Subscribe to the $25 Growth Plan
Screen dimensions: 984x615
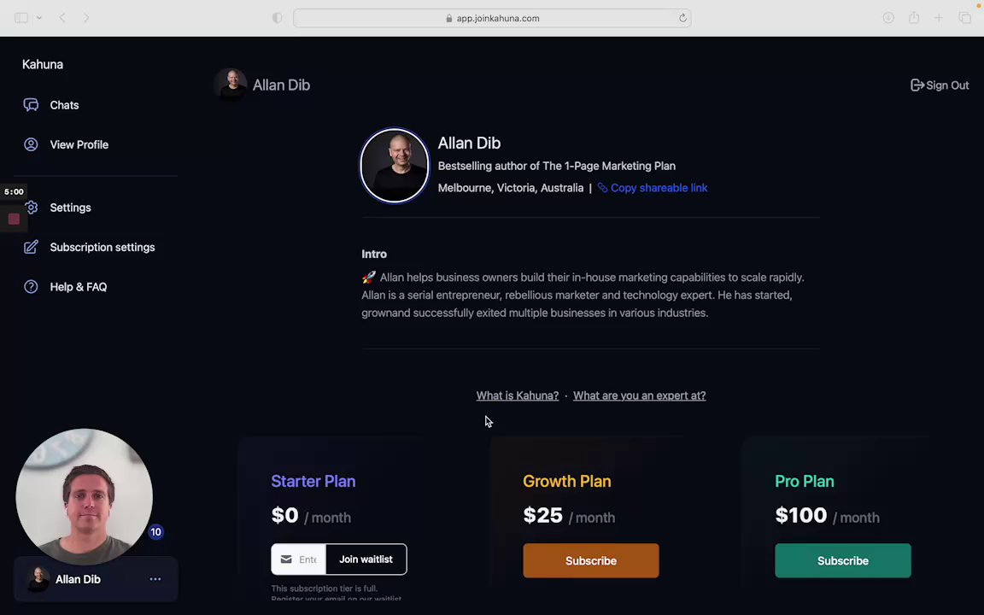(x=590, y=560)
